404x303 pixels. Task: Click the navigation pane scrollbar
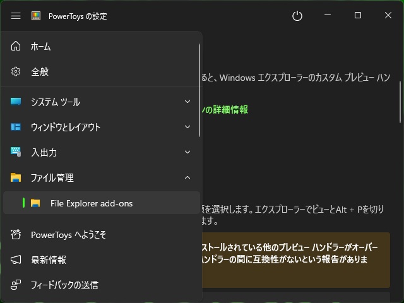click(x=199, y=90)
